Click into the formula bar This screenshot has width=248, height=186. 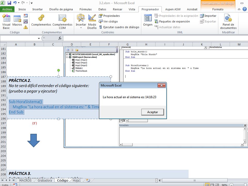156,38
